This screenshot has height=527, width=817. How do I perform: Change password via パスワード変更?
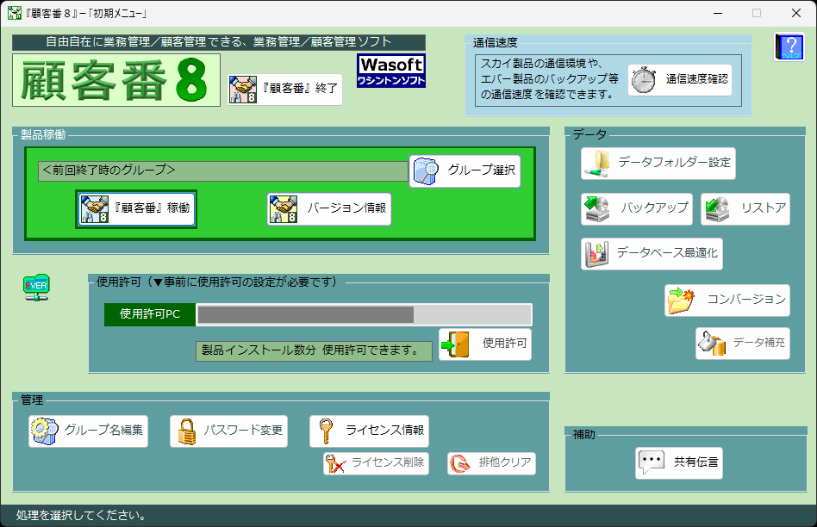click(228, 431)
